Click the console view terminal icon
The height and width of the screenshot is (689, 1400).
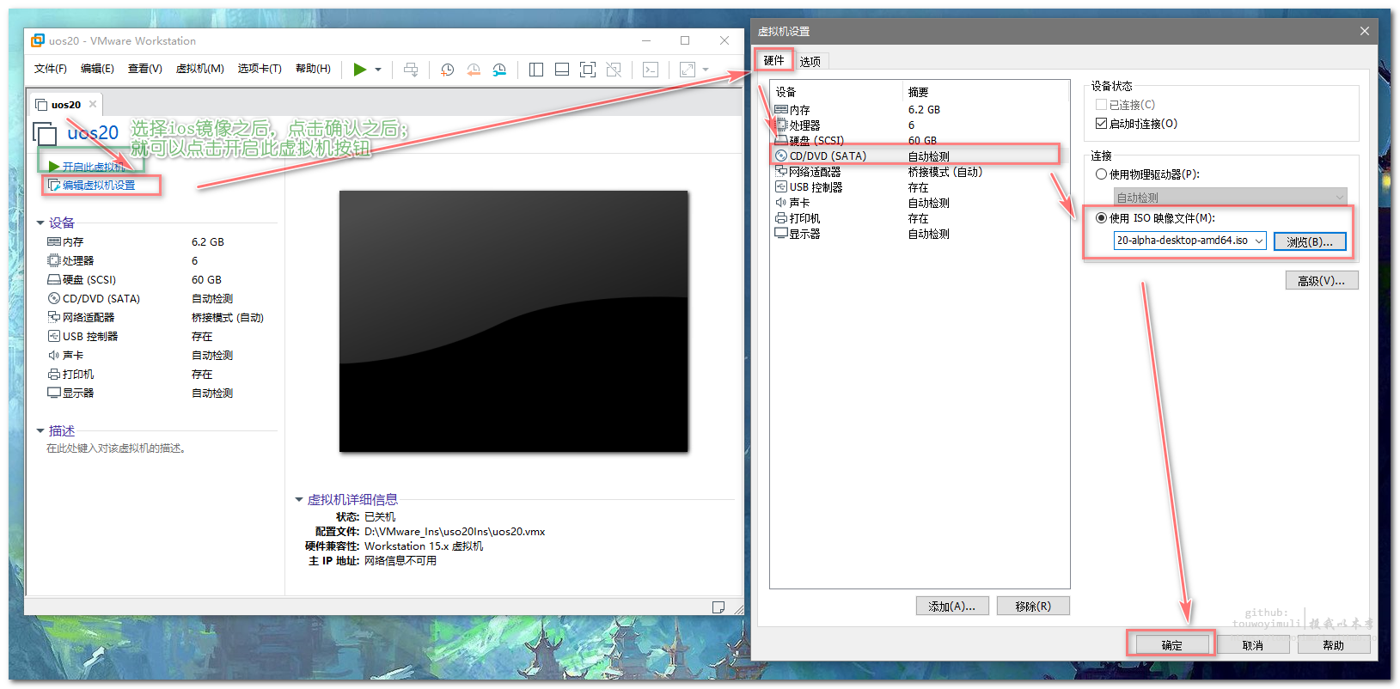click(651, 70)
